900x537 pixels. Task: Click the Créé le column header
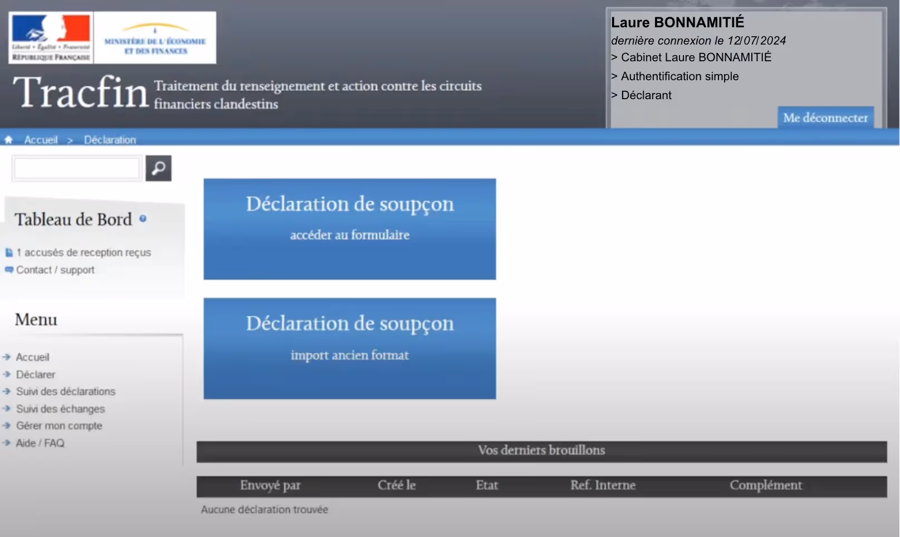[397, 485]
